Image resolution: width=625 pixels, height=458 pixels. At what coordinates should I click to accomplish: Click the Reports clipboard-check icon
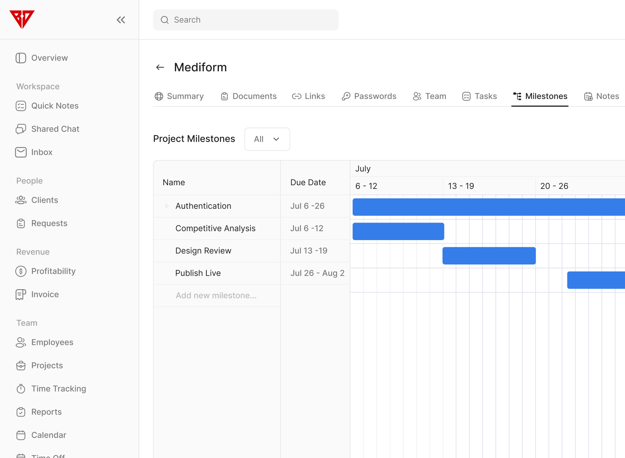[21, 412]
